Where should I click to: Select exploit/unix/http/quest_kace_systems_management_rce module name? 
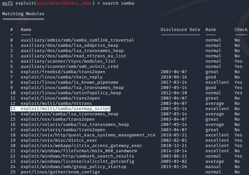pos(88,135)
